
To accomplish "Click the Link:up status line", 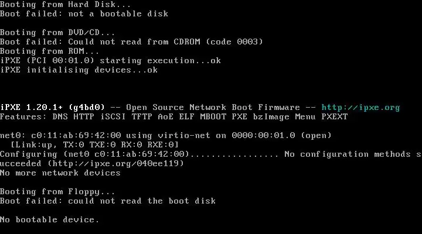I will pyautogui.click(x=94, y=145).
